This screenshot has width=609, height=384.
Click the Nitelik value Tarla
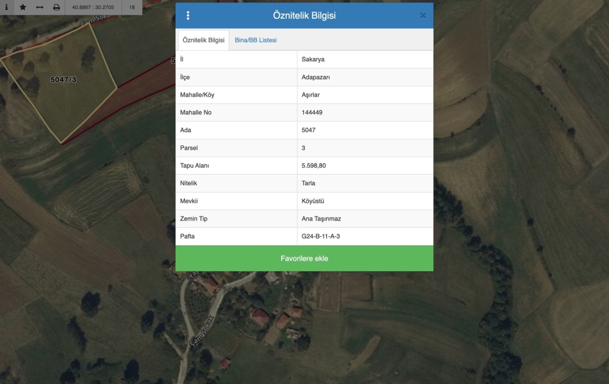tap(308, 183)
